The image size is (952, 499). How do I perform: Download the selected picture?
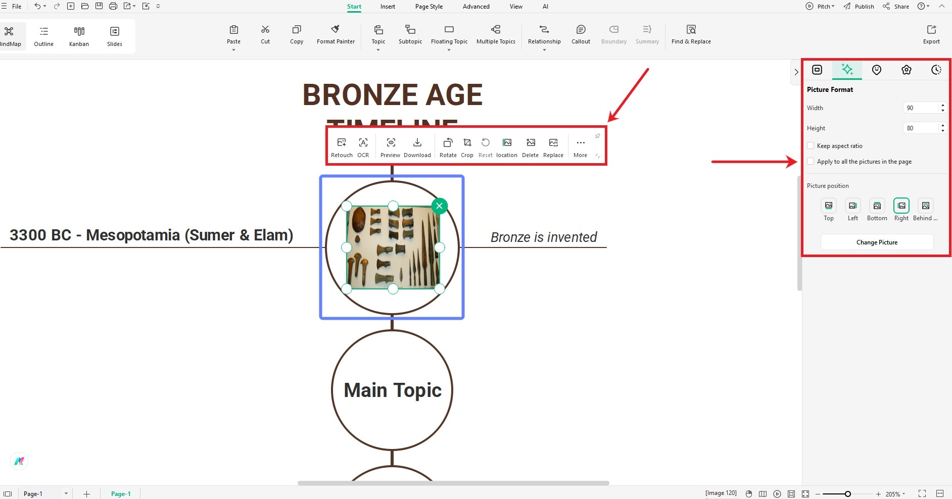(417, 147)
